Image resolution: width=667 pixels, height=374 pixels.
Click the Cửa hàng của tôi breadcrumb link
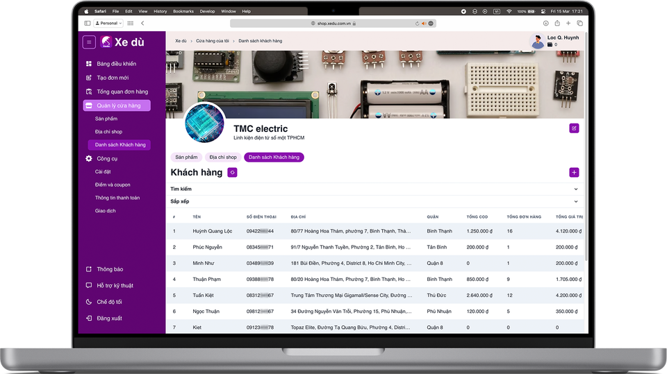point(212,41)
